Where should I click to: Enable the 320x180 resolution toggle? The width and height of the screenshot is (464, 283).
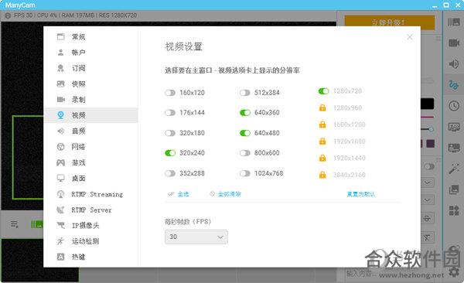click(x=170, y=133)
